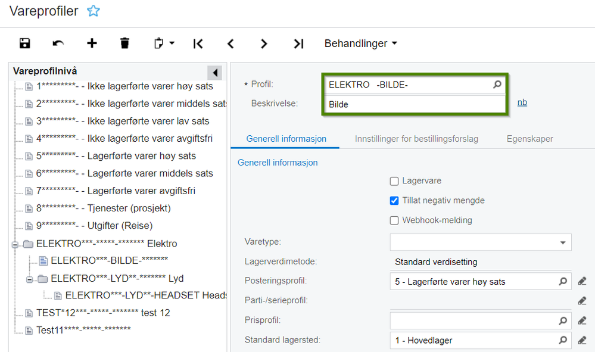Uncheck Tillat negativ mengde
595x352 pixels.
(394, 201)
